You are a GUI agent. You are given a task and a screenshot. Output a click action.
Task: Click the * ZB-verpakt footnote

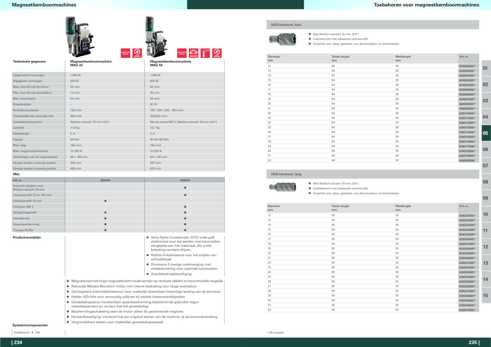tap(276, 332)
